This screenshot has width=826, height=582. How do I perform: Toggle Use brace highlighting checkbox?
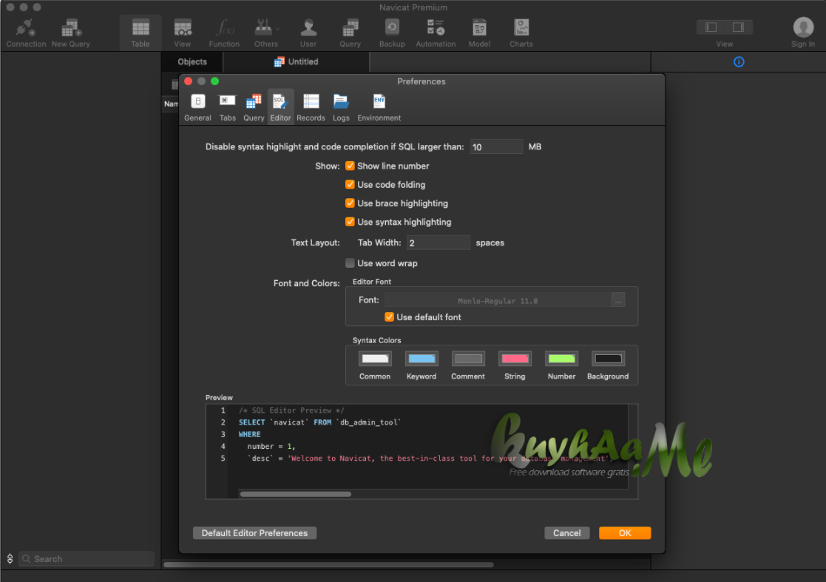point(350,203)
